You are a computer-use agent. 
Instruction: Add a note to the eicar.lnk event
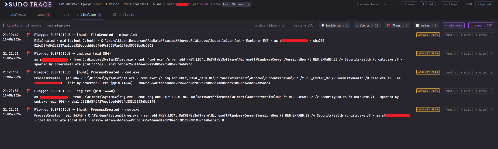(x=481, y=35)
